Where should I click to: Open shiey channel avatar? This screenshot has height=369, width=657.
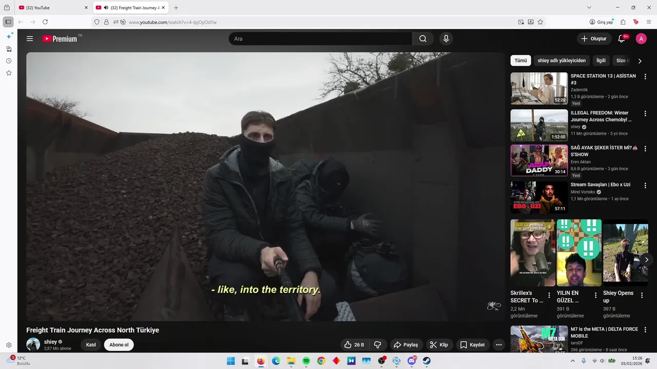[33, 344]
